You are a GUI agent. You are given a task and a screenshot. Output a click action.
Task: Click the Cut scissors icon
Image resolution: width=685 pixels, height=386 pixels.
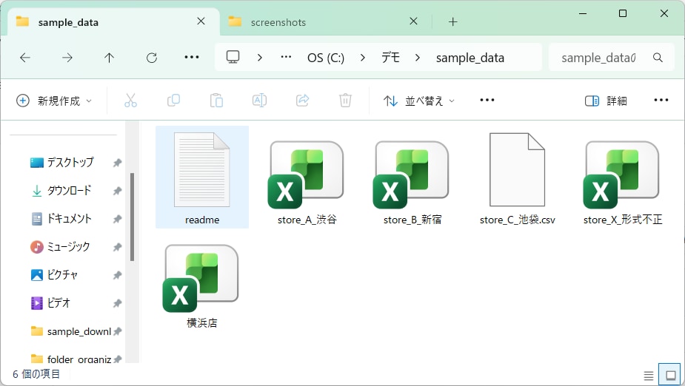(x=130, y=101)
